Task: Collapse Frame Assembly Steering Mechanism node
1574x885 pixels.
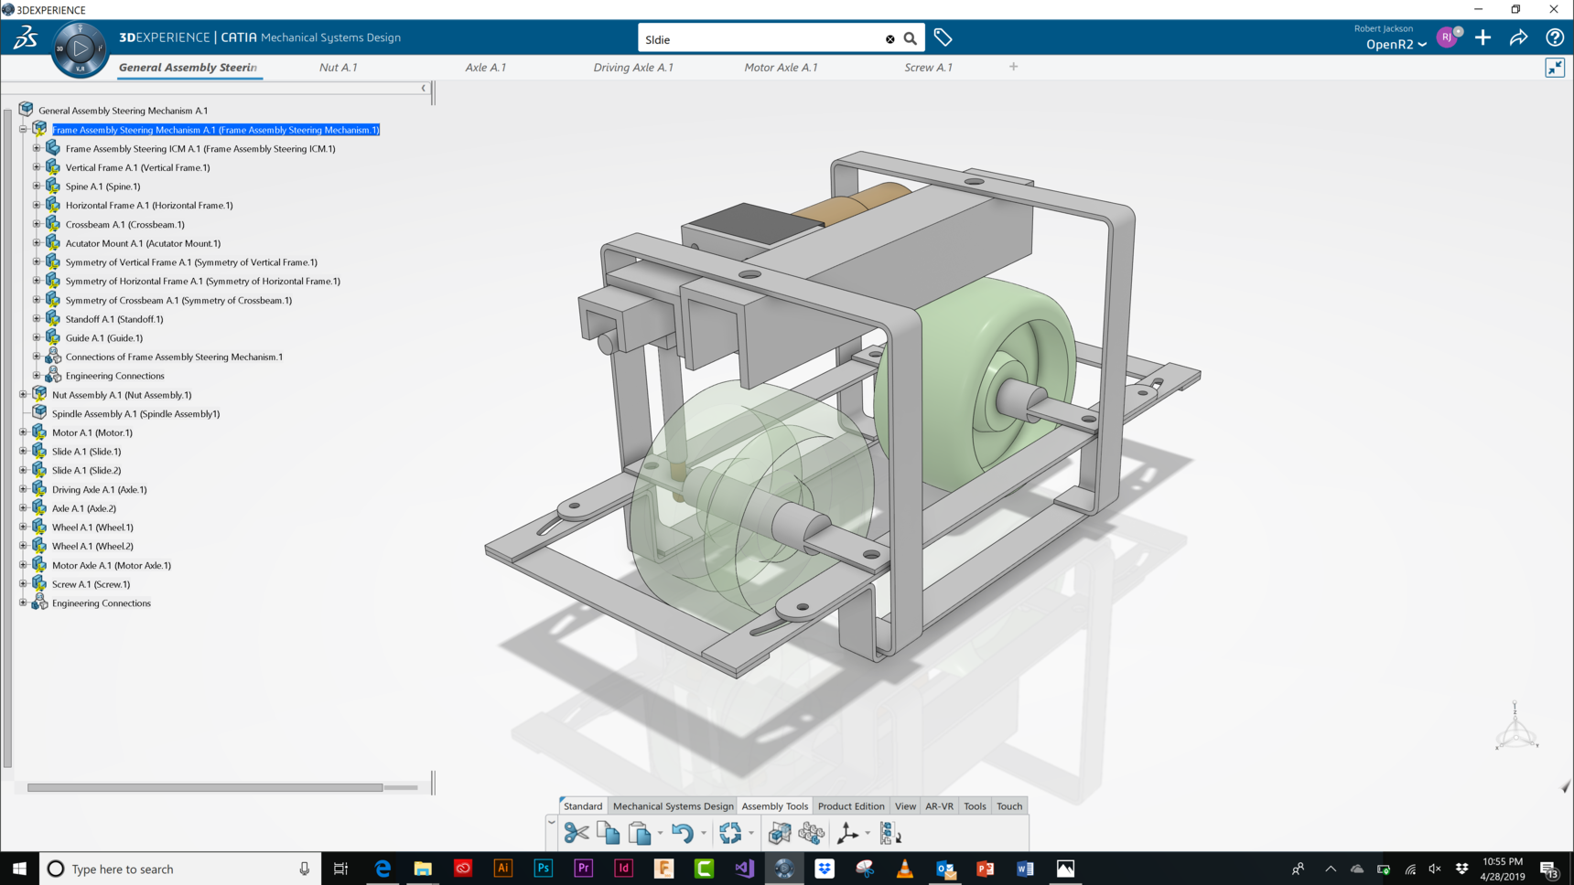Action: 23,130
